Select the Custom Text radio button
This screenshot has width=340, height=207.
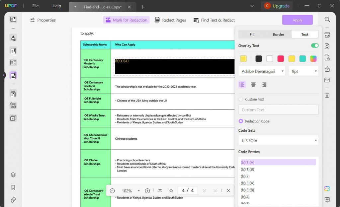point(241,99)
